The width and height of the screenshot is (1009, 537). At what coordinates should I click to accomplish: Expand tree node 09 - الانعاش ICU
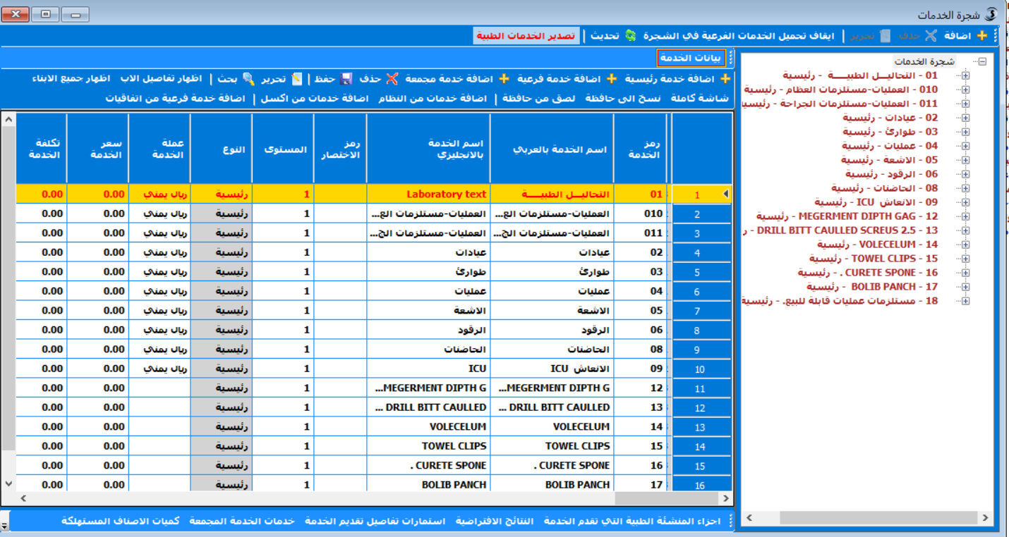pos(965,202)
